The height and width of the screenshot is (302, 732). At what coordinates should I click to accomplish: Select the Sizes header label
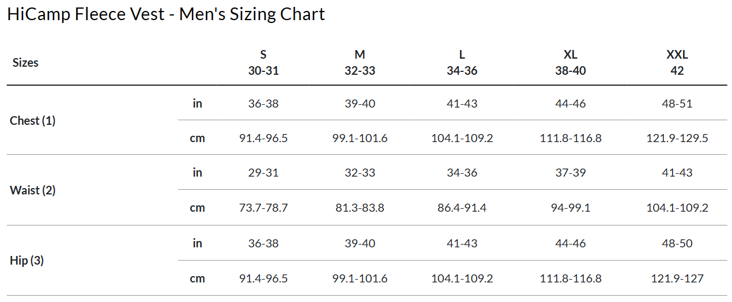pyautogui.click(x=25, y=63)
